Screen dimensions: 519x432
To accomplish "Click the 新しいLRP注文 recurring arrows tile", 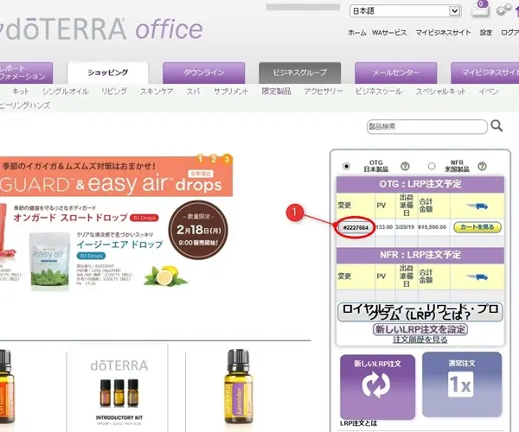I will tap(377, 386).
